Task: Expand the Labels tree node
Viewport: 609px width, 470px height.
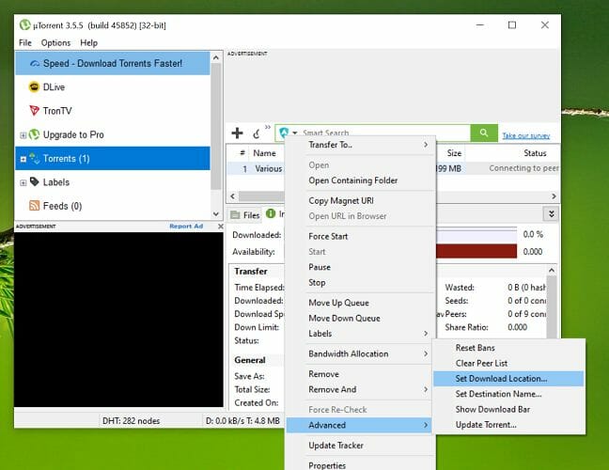Action: 23,182
